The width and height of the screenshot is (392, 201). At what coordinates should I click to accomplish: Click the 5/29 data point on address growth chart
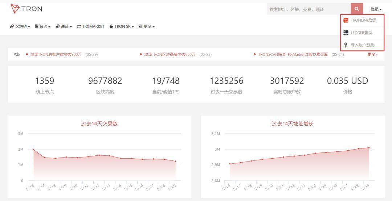click(x=369, y=148)
